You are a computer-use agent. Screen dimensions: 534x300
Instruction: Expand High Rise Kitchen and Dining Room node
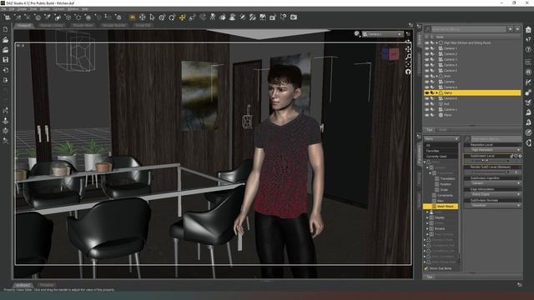tap(437, 42)
